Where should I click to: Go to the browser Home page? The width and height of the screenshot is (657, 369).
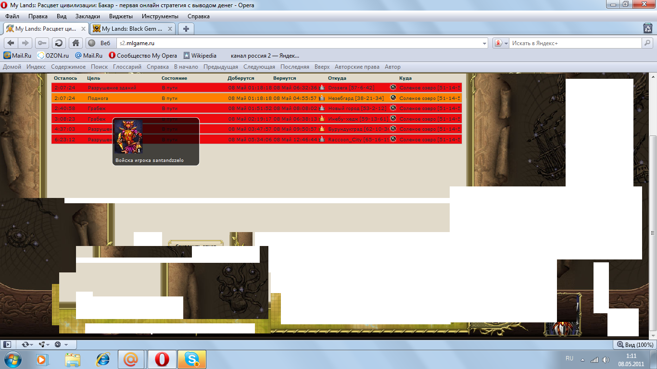click(76, 43)
